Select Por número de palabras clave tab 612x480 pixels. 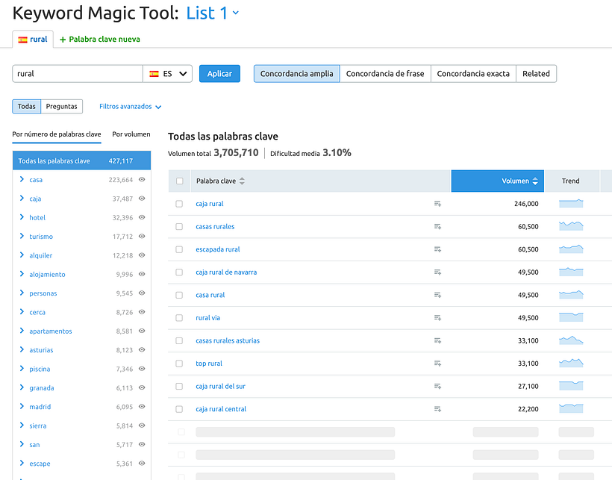pyautogui.click(x=57, y=134)
